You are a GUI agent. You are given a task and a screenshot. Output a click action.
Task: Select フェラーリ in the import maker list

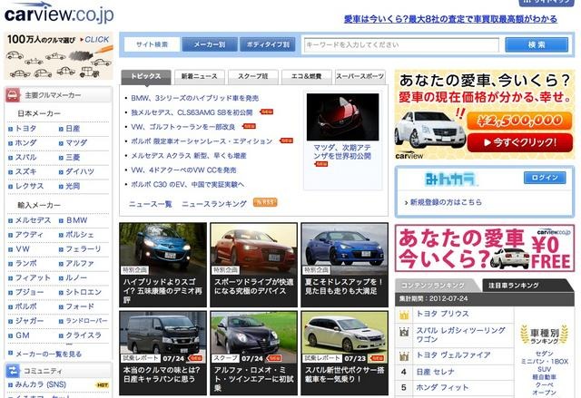click(83, 249)
